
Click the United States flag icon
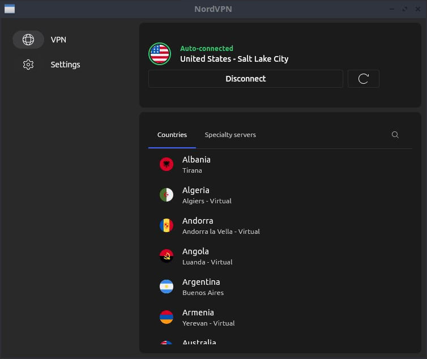click(x=160, y=54)
